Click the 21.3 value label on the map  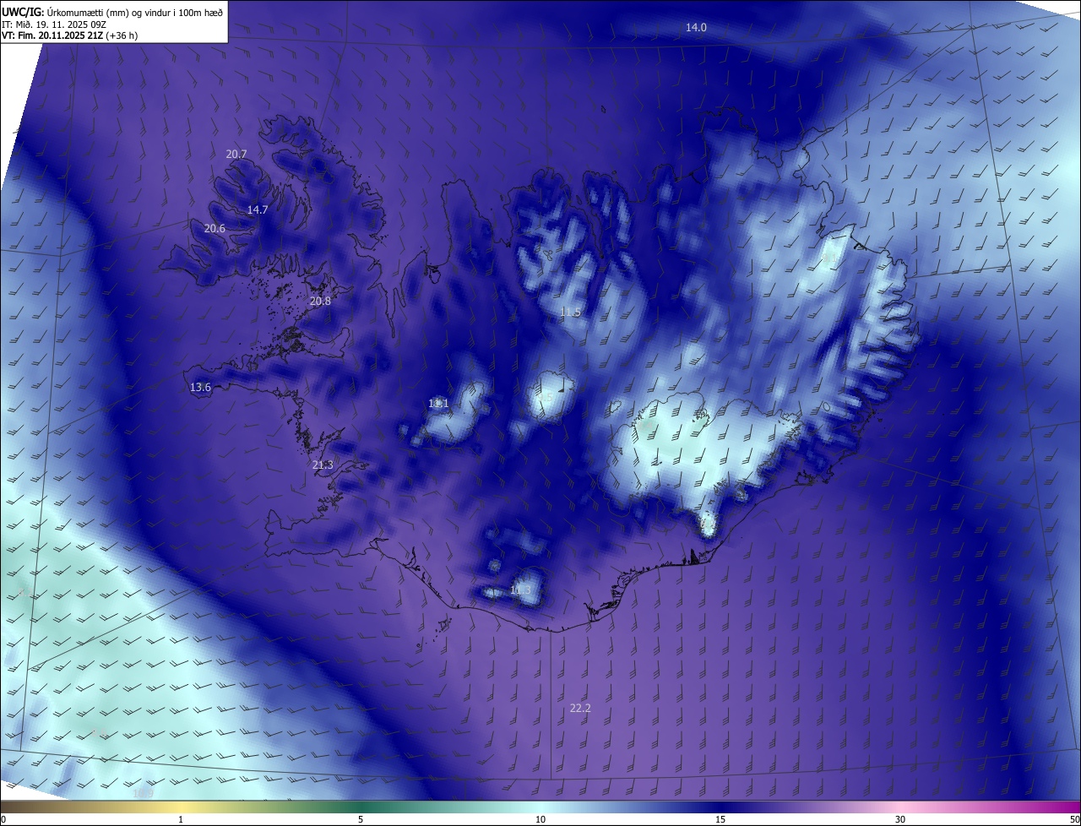tap(323, 465)
